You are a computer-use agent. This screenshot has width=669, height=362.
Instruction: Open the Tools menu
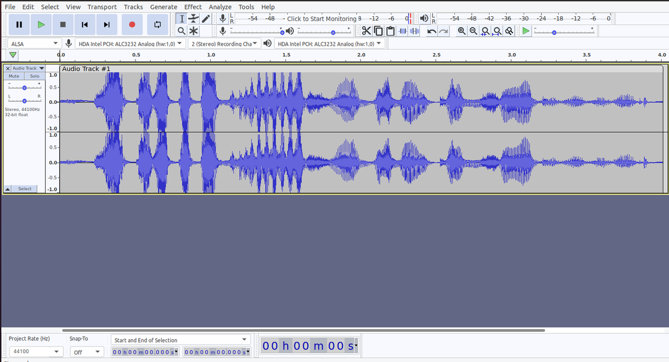click(246, 7)
